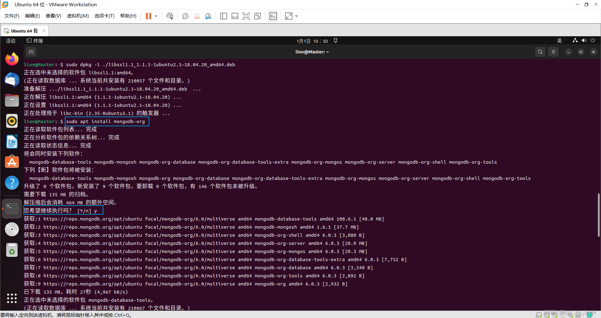Viewport: 601px width, 318px height.
Task: Open the Files manager from the dock
Action: (x=12, y=100)
